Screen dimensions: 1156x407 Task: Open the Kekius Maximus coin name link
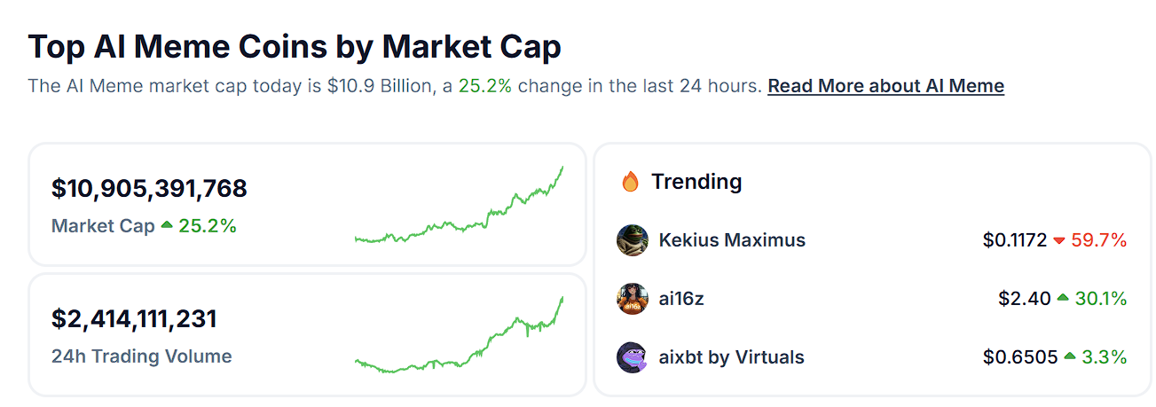coord(732,240)
